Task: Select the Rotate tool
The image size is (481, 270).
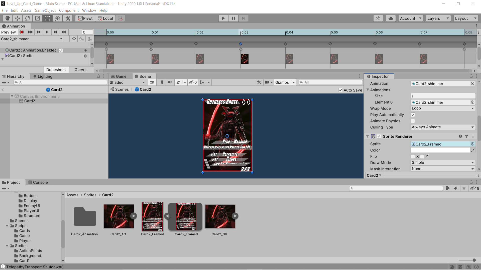Action: coord(28,18)
